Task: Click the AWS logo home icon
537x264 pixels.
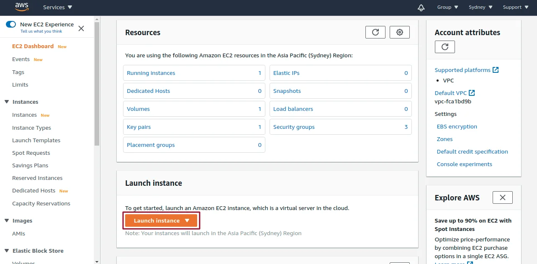Action: 22,7
